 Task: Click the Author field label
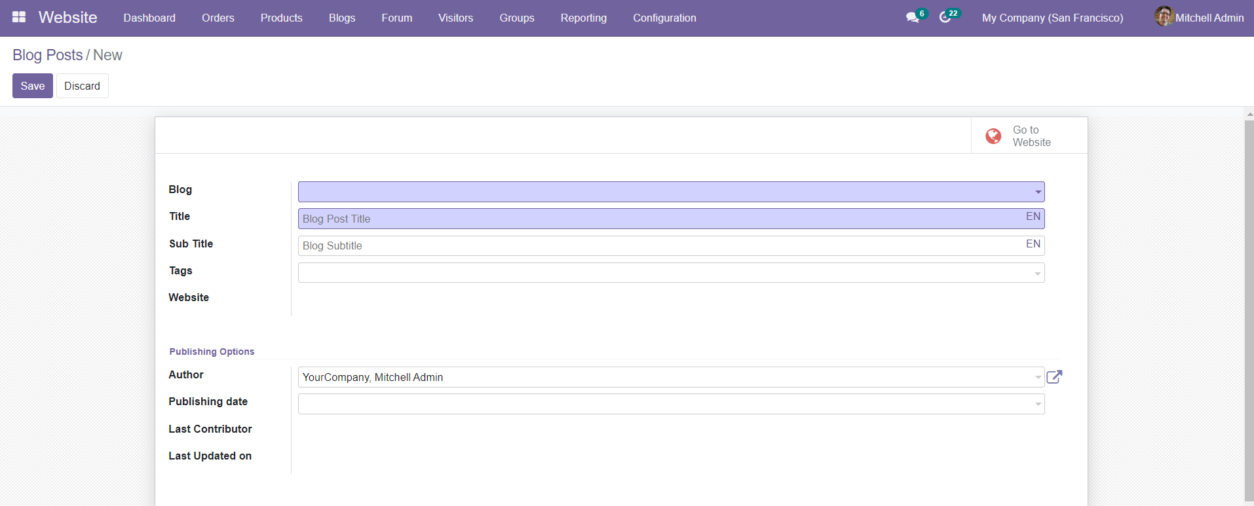tap(186, 374)
